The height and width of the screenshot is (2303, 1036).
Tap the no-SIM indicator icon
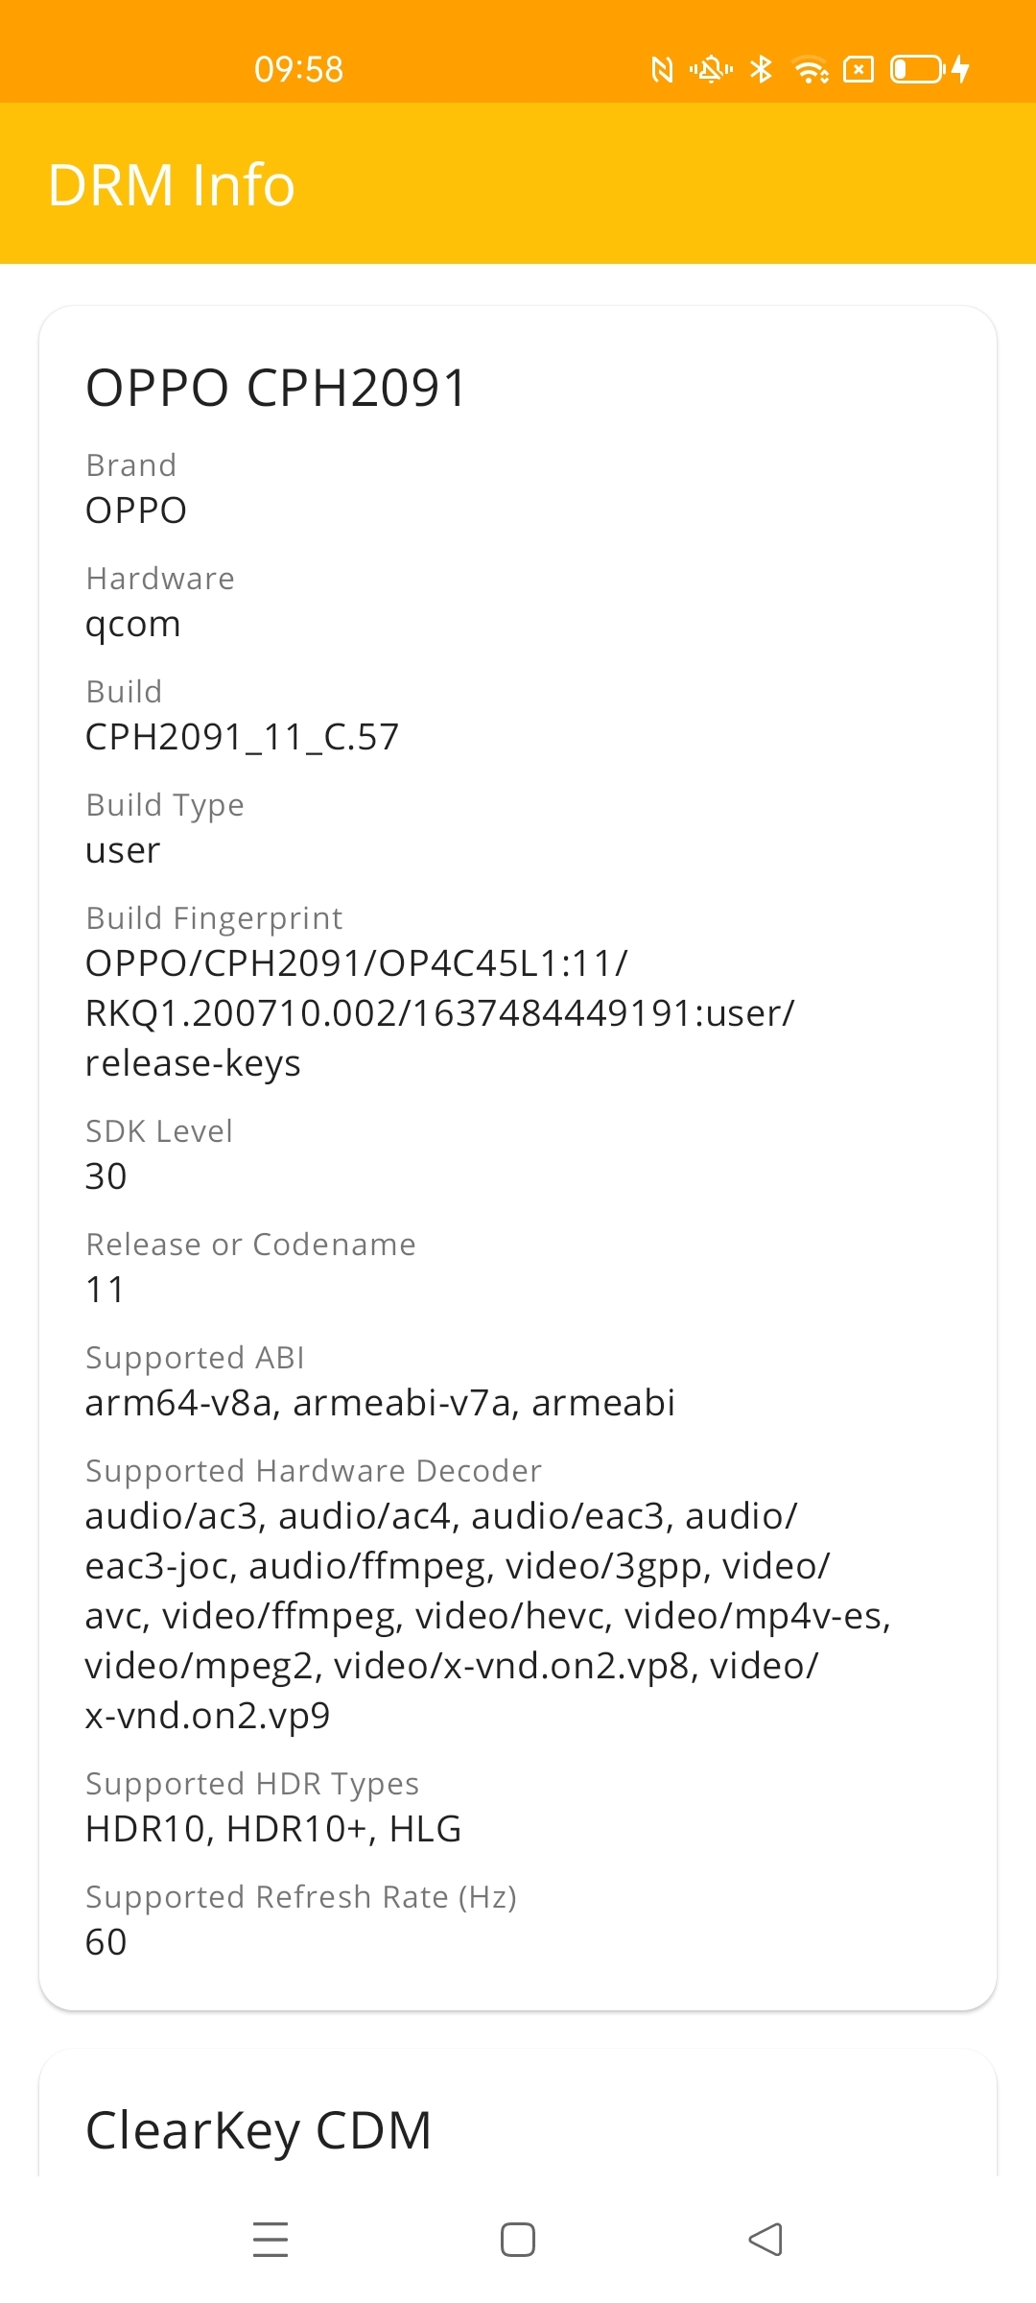point(857,68)
